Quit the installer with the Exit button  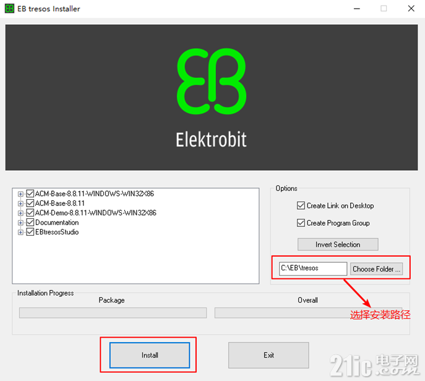coord(268,355)
